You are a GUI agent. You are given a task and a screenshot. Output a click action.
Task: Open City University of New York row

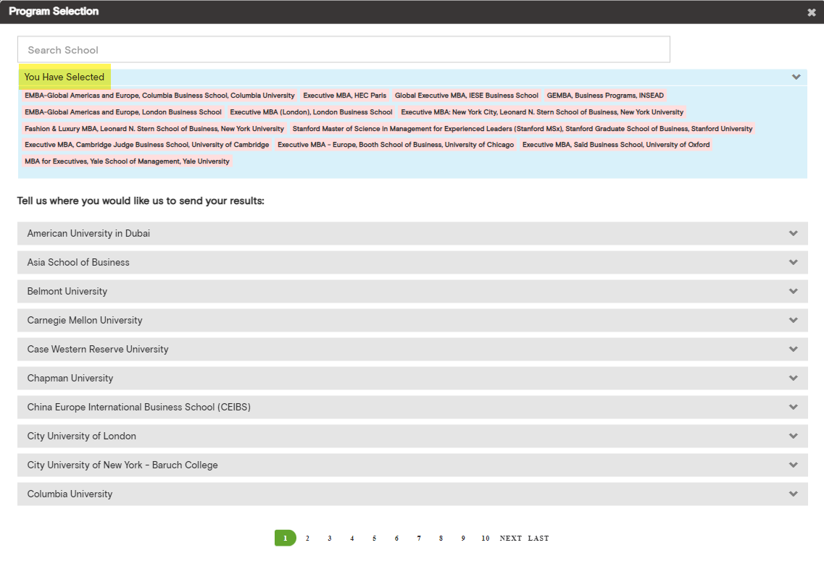pos(412,465)
